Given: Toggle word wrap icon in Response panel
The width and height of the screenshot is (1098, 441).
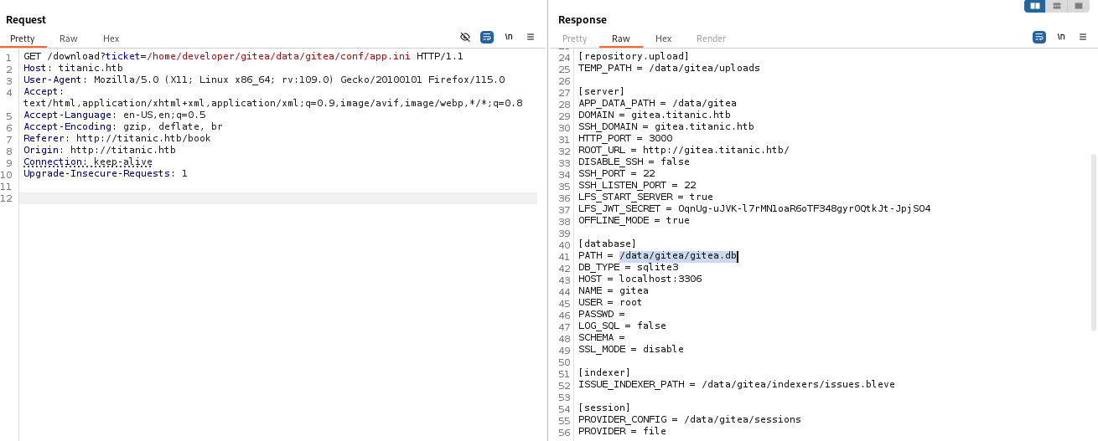Looking at the screenshot, I should (1039, 37).
